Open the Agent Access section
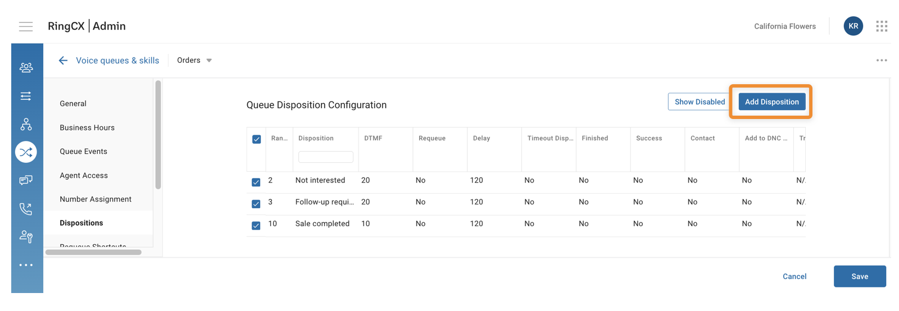899x311 pixels. point(84,175)
